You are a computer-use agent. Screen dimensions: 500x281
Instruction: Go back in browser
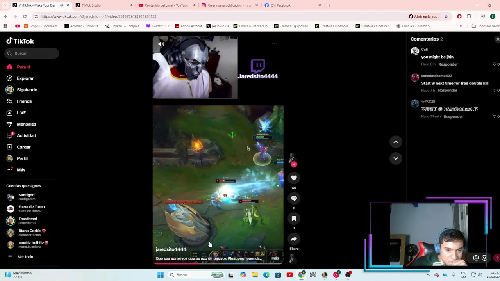(6, 16)
